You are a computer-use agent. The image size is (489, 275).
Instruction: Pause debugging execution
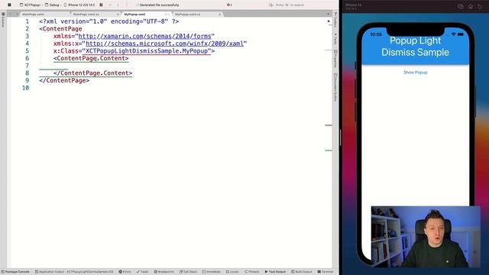point(101,5)
